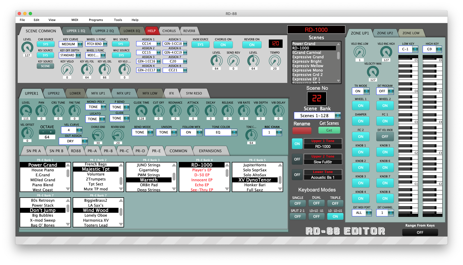Toggle the CHORUS ON switch

pos(223,45)
